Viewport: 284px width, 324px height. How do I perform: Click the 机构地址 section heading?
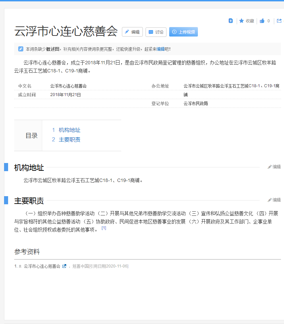pos(29,167)
